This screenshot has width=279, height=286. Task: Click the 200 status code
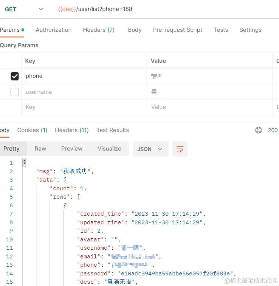[x=273, y=130]
